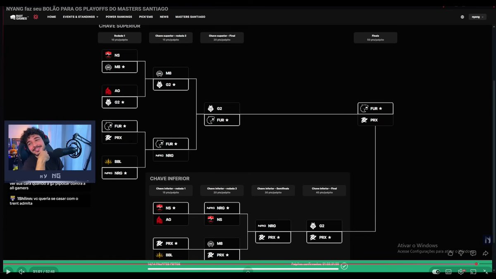The width and height of the screenshot is (496, 279).
Task: Click the 51:01 / 52:48 timestamp
Action: (44, 272)
